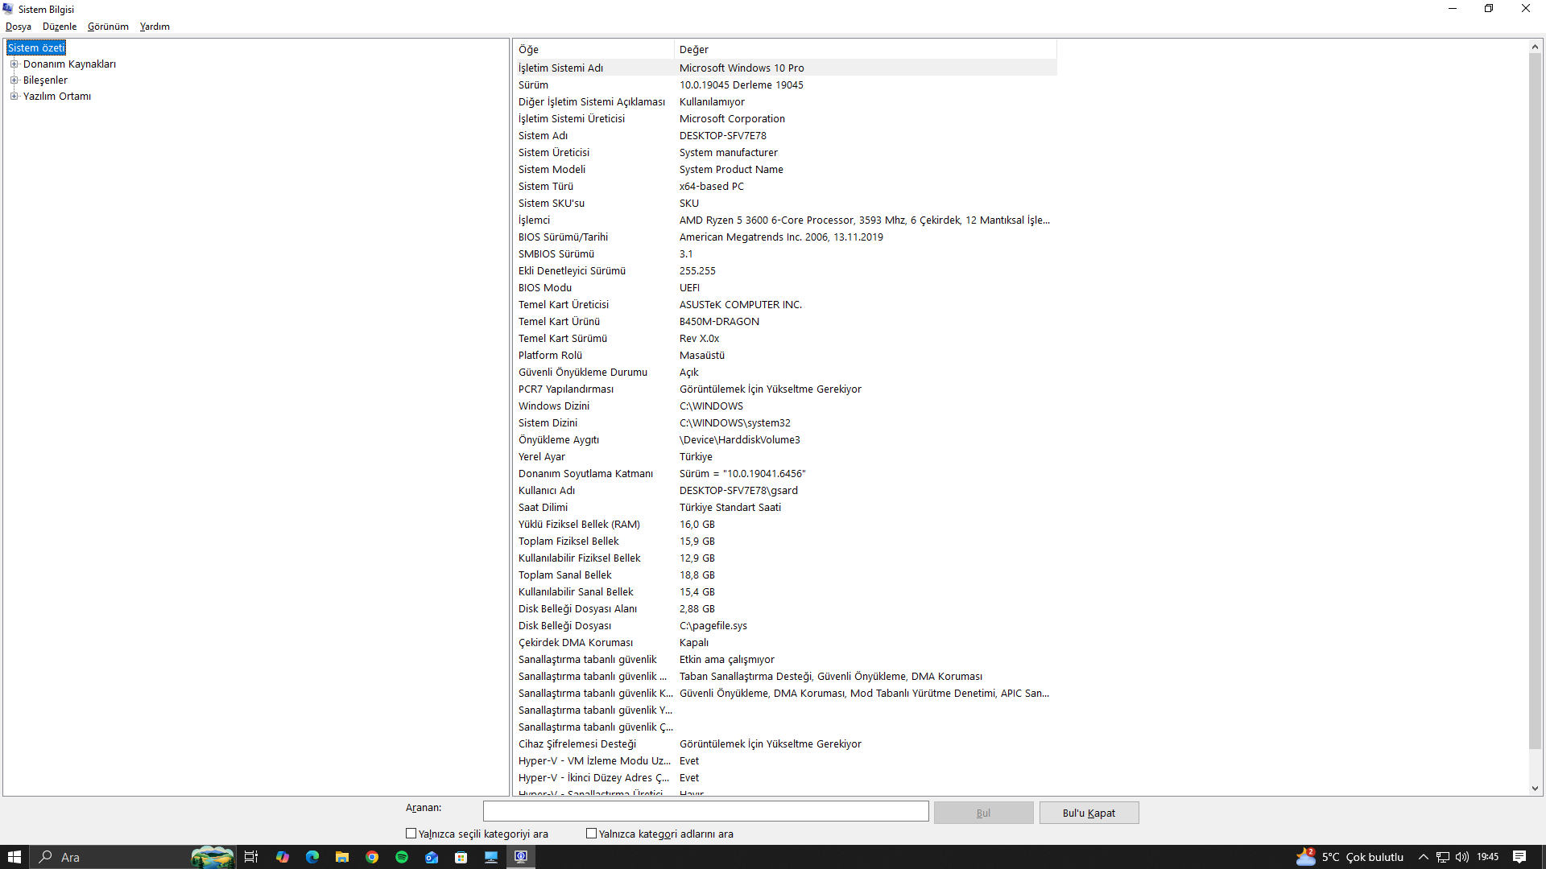
Task: Open Microsoft Edge in the taskbar
Action: 312,857
